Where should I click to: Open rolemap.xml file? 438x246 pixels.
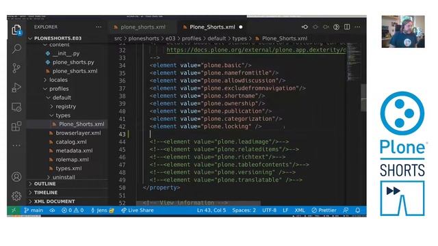tap(72, 159)
